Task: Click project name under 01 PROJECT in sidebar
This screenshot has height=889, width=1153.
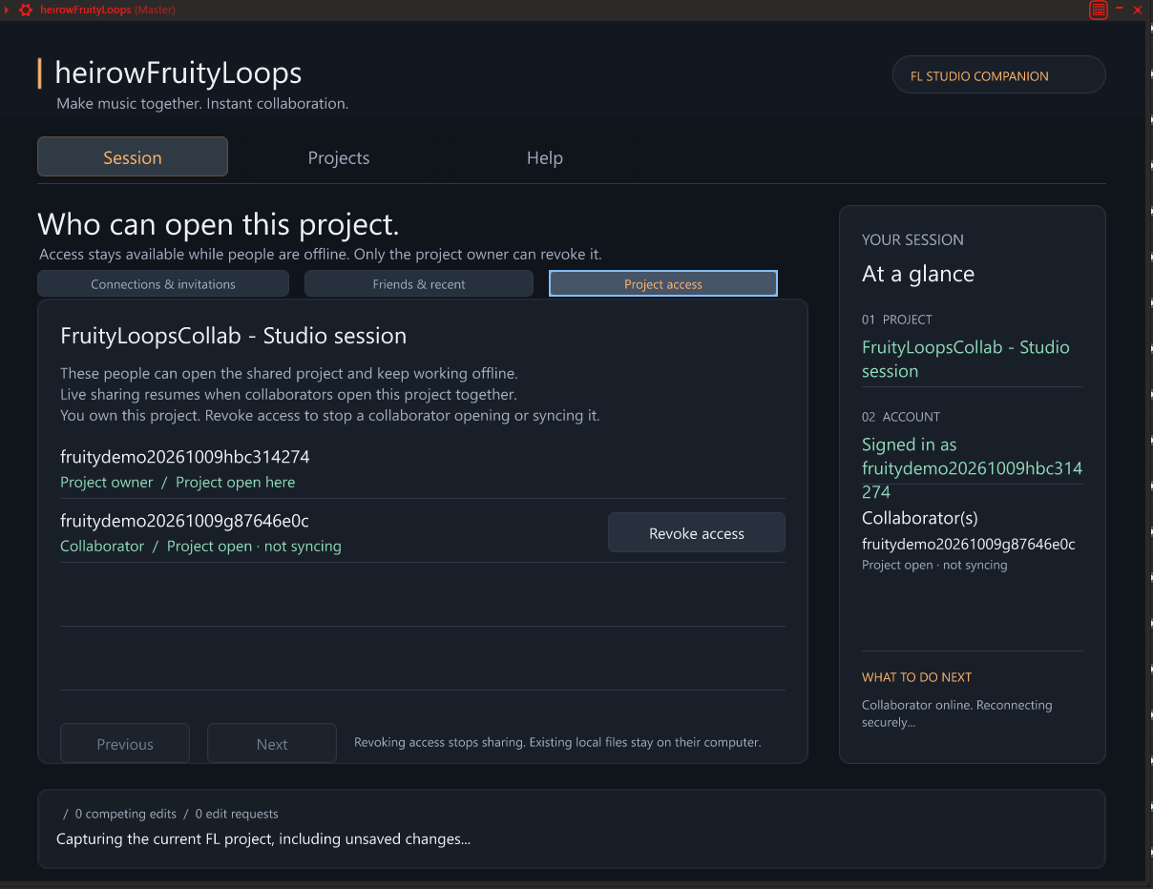Action: [966, 359]
